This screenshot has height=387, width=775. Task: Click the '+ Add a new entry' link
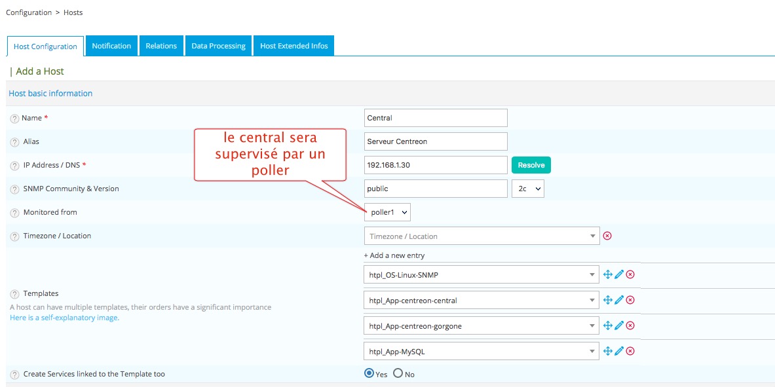pos(394,255)
